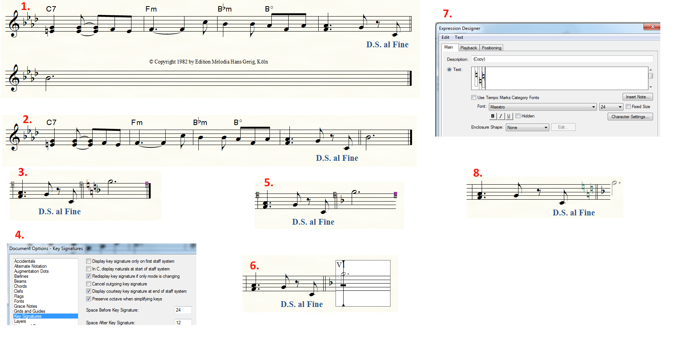The image size is (683, 352).
Task: Expand the Enclosure Shape dropdown
Action: pos(546,128)
